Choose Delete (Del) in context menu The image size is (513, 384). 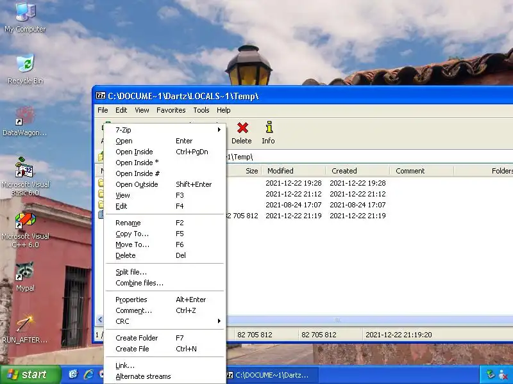[x=165, y=255]
